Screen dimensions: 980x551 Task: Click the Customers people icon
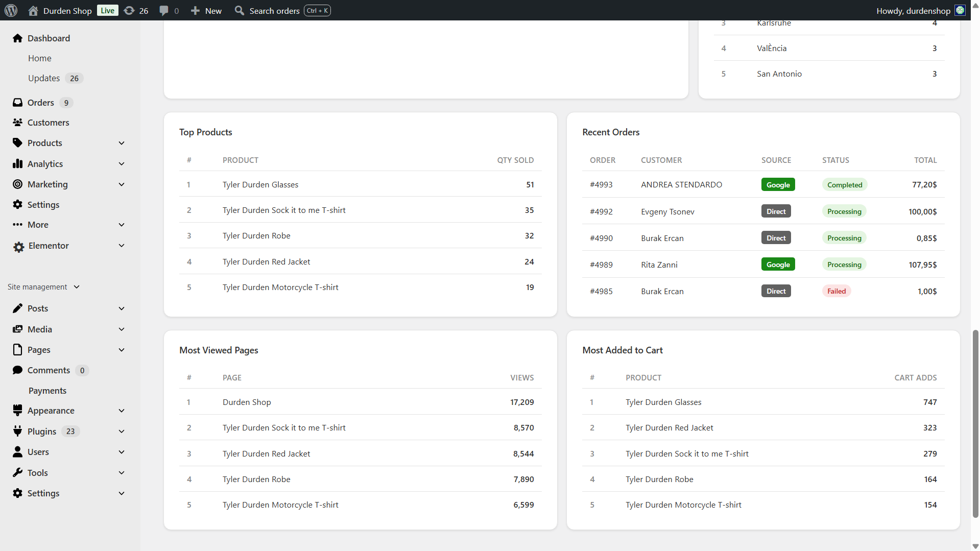click(18, 123)
